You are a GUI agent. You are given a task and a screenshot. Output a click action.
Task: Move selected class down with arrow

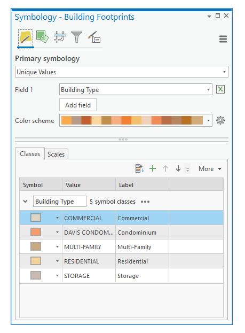point(178,168)
